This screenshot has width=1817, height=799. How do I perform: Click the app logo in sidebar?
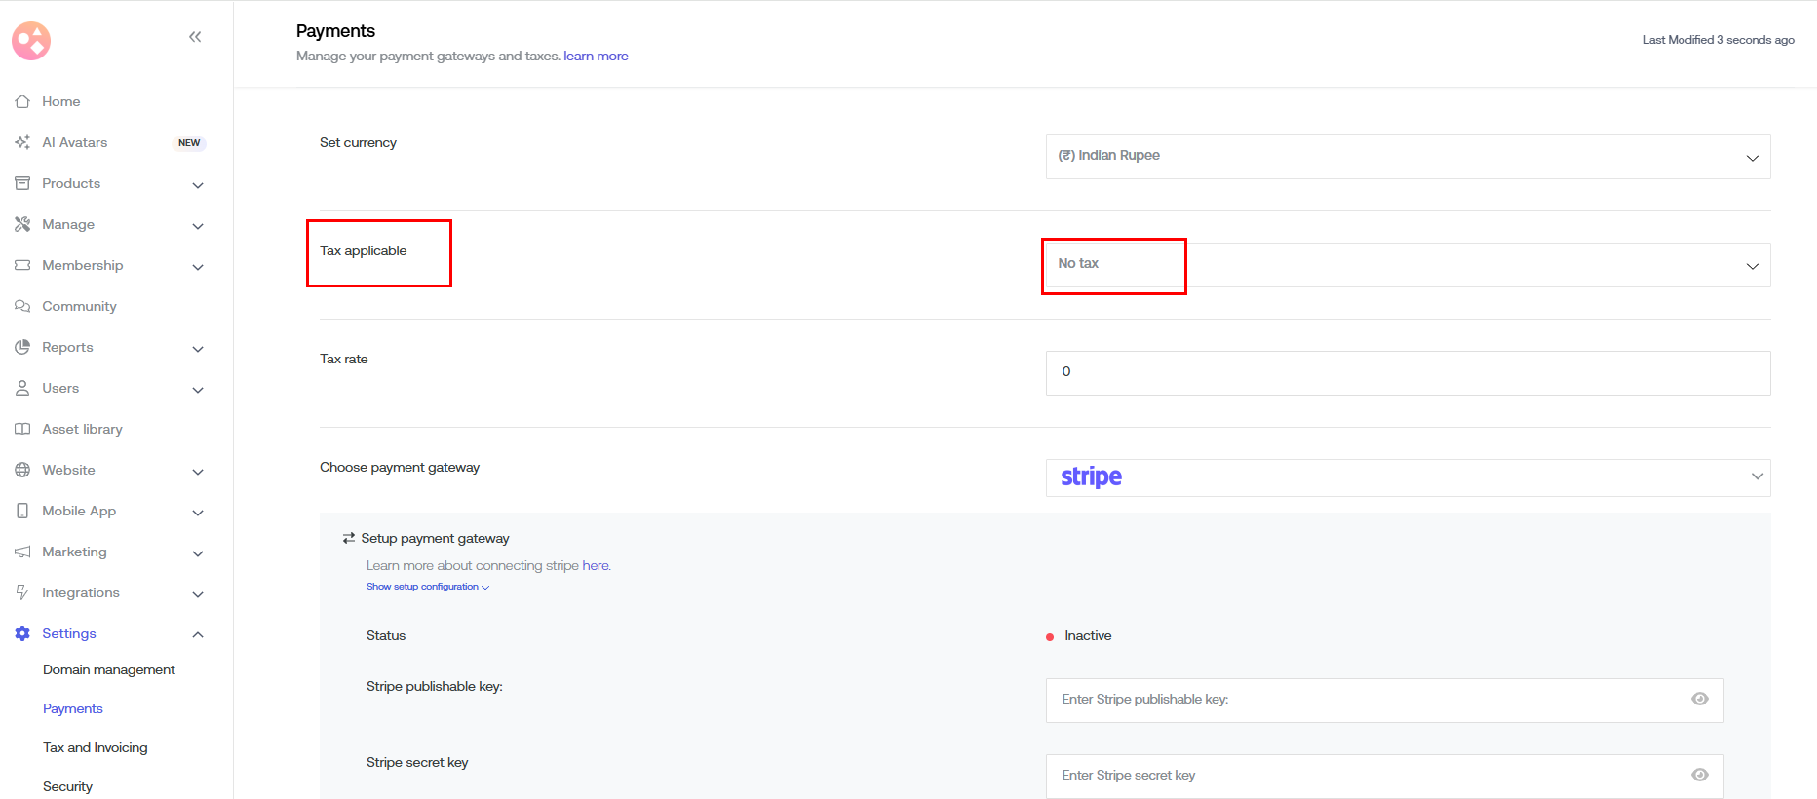click(31, 41)
